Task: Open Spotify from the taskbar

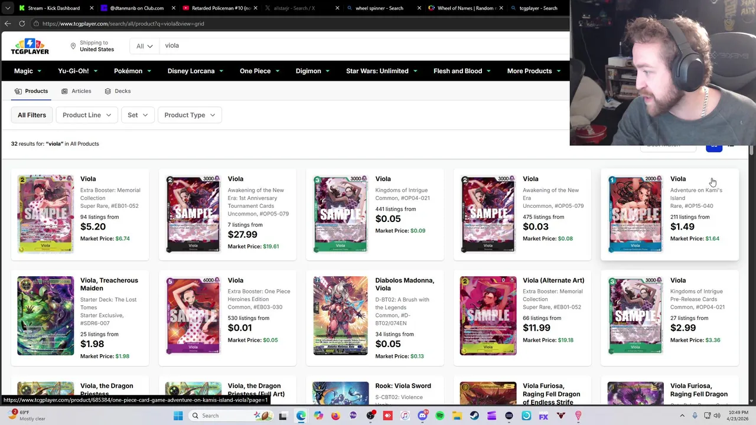Action: coord(439,416)
